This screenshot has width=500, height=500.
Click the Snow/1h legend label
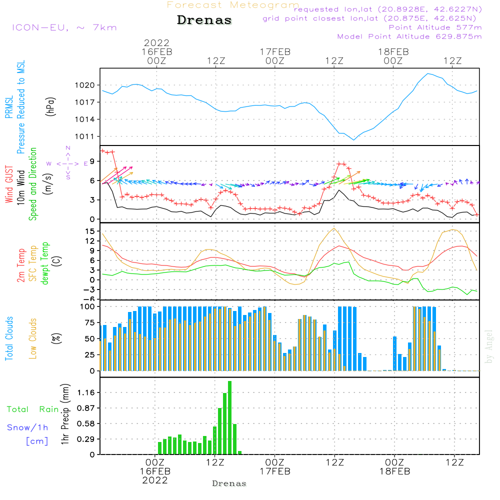[28, 427]
